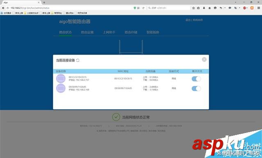Refresh the connected devices list
Screen dimensions: 262x158
tap(78, 60)
